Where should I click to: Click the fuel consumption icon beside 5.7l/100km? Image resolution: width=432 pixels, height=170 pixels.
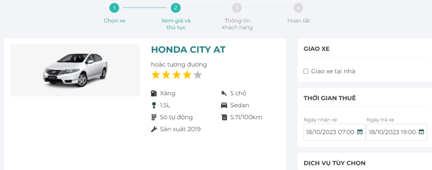[224, 117]
